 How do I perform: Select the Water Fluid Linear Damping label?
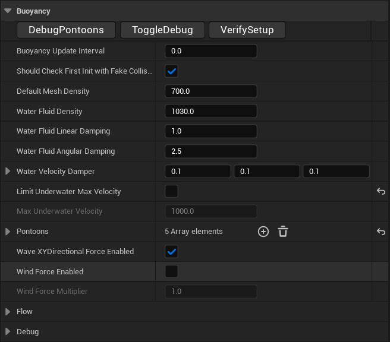click(x=63, y=131)
